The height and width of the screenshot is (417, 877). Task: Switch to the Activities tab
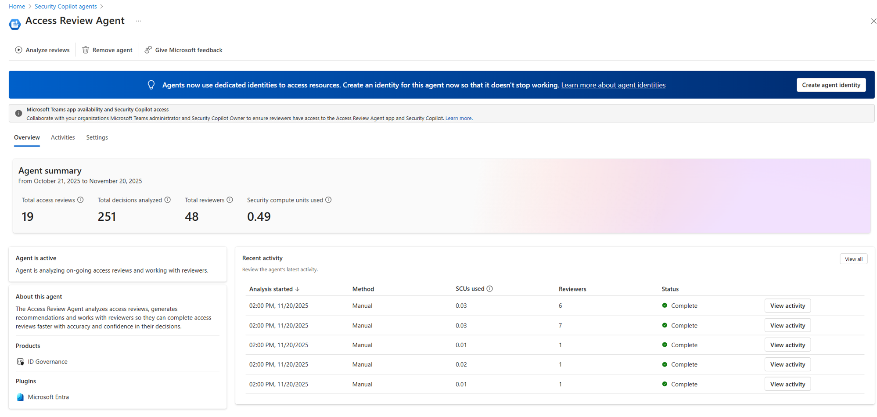tap(62, 137)
